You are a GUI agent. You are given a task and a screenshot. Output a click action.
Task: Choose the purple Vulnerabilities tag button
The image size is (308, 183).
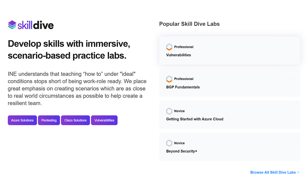[104, 120]
